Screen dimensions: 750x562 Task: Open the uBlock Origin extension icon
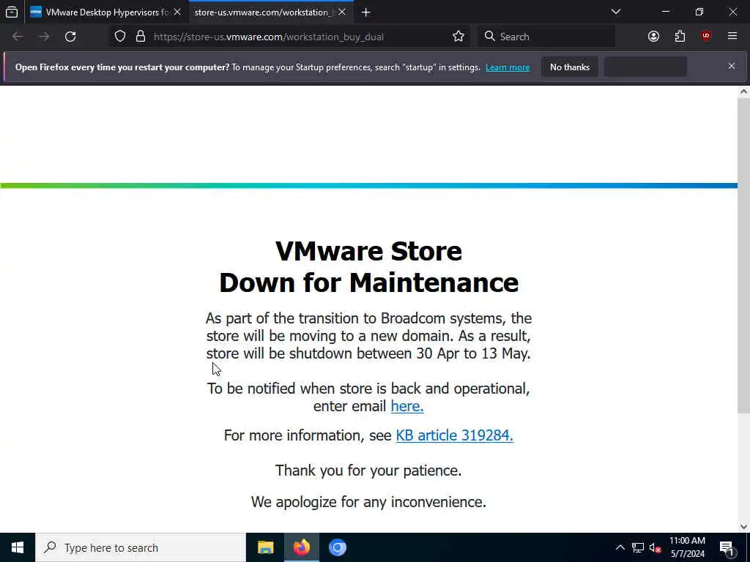click(x=706, y=37)
